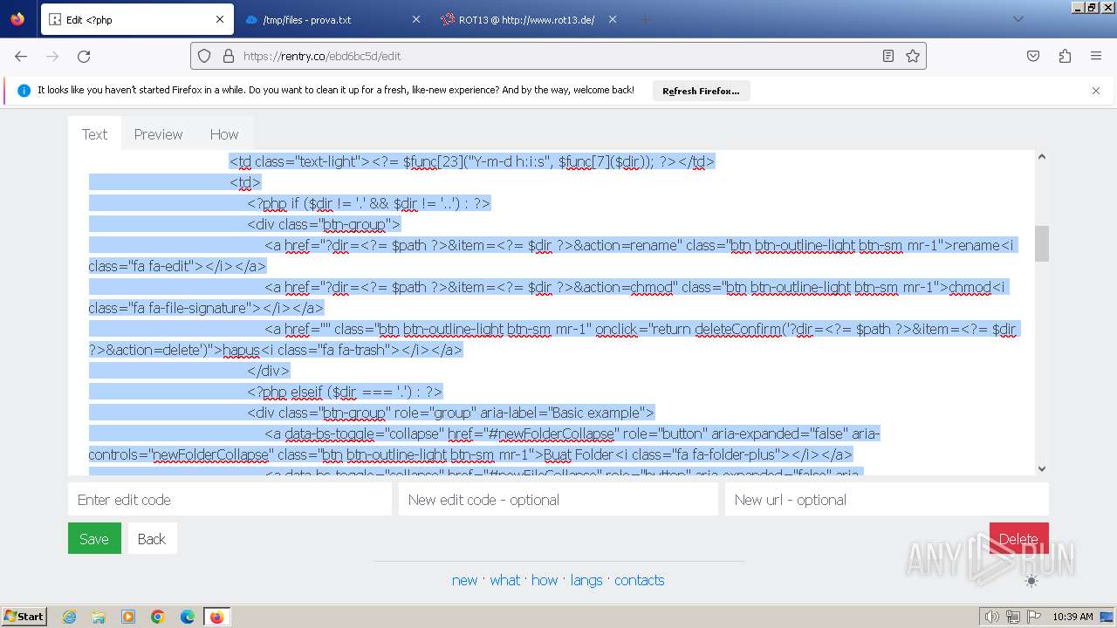Switch to the '/tmp/files - prova.txt' tab
This screenshot has width=1117, height=628.
[x=332, y=19]
